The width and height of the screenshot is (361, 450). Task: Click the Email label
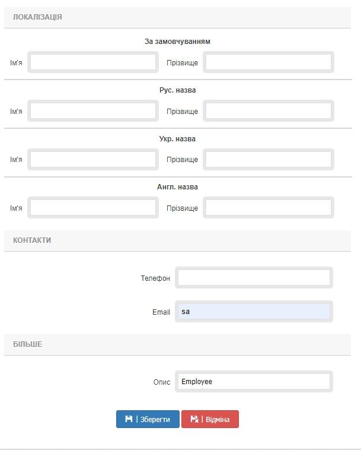click(x=161, y=312)
